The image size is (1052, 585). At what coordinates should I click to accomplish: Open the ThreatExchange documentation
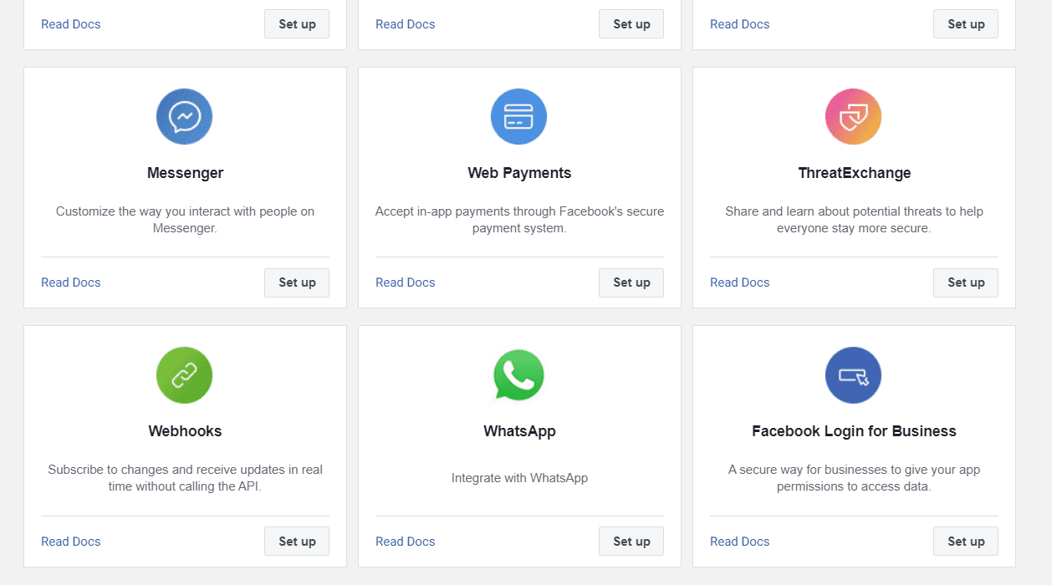click(x=739, y=282)
